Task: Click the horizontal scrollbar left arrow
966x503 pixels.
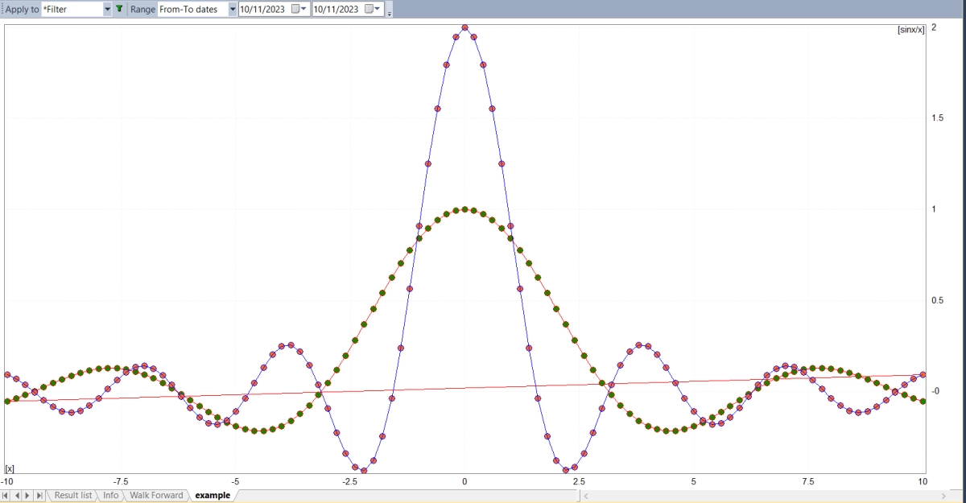Action: tap(585, 495)
